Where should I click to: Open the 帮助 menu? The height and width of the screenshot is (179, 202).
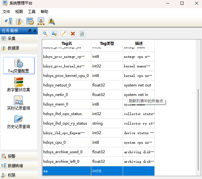(44, 12)
